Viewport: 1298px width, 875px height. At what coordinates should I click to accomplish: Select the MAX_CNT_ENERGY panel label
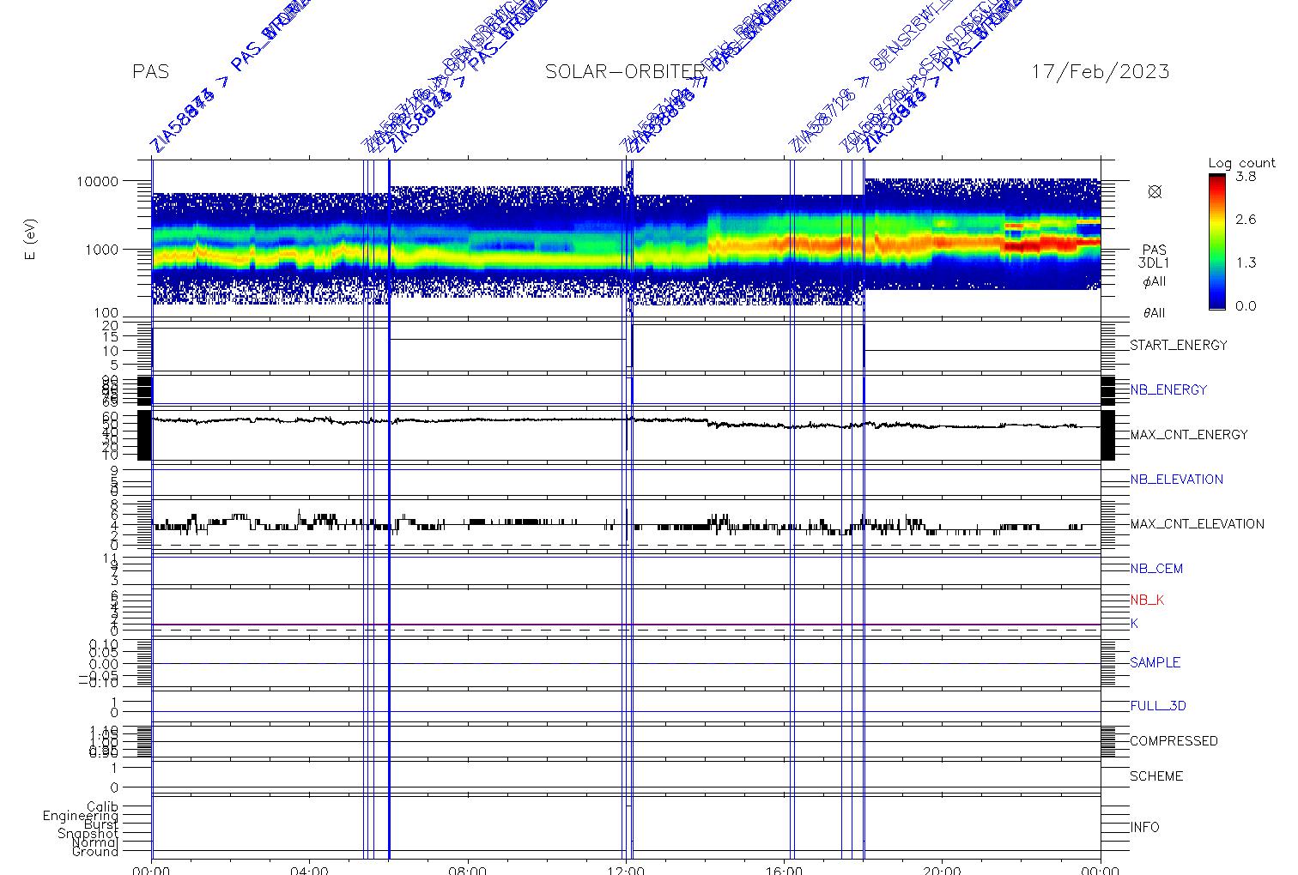(1189, 434)
